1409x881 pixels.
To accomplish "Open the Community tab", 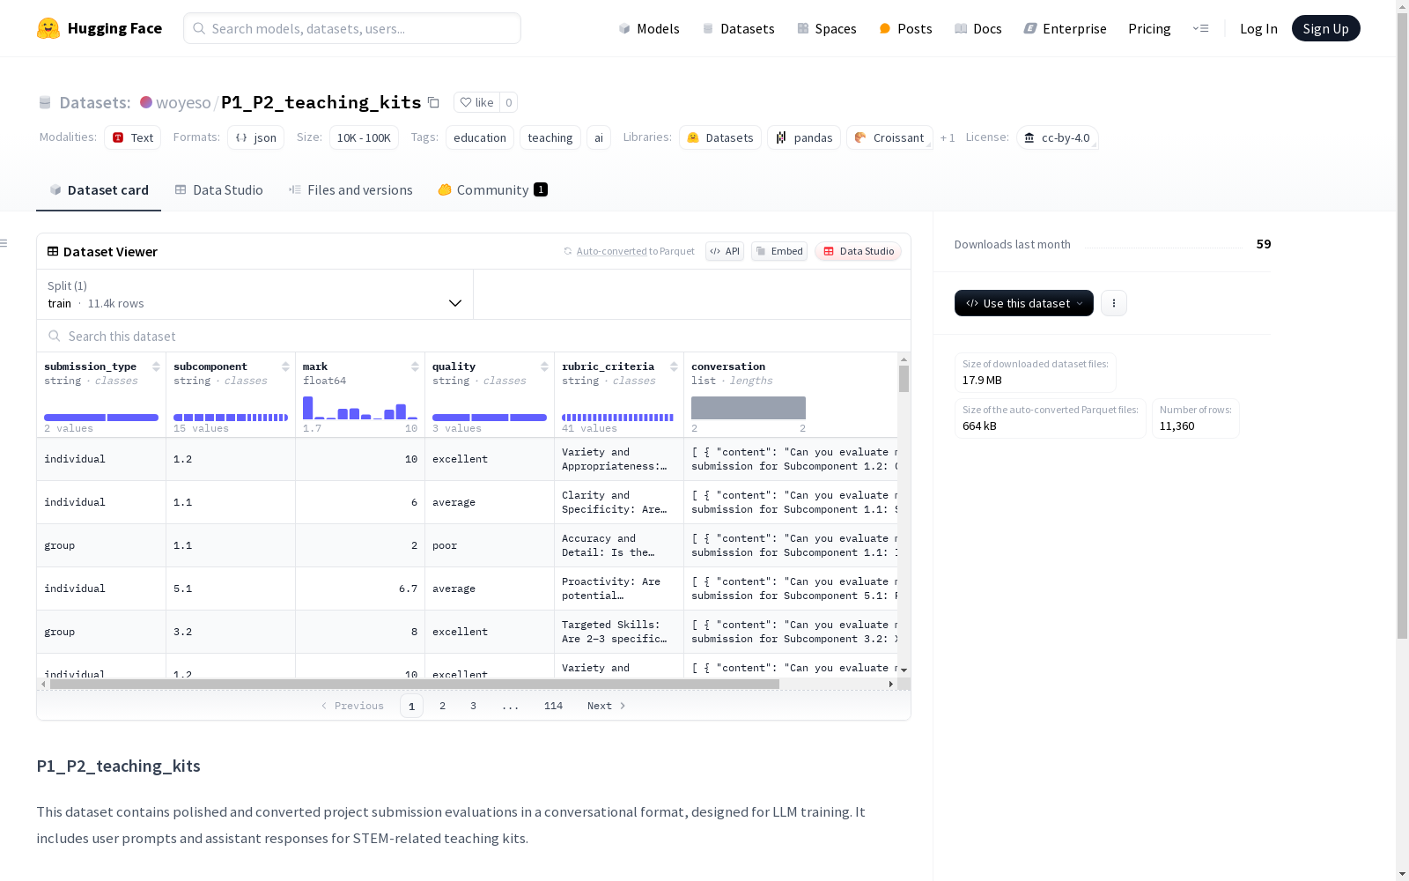I will (493, 189).
